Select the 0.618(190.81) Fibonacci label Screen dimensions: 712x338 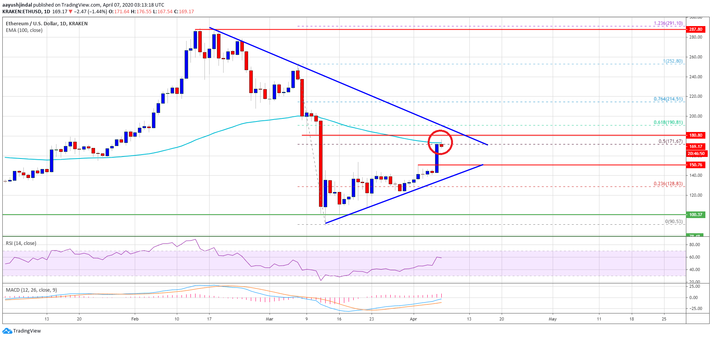(x=668, y=122)
